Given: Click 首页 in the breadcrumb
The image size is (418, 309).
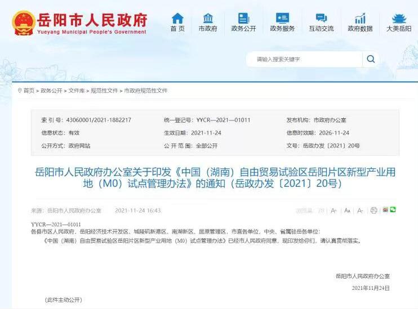Looking at the screenshot, I should pos(29,91).
